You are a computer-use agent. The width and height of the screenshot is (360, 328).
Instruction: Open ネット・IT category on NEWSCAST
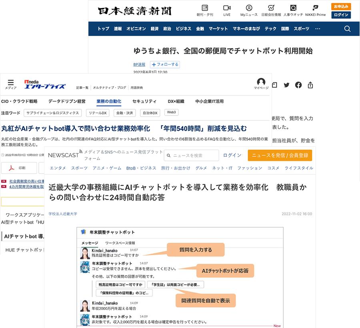coord(222,168)
